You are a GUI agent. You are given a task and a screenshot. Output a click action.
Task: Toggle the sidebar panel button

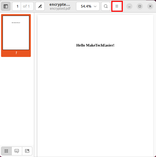tap(6, 6)
